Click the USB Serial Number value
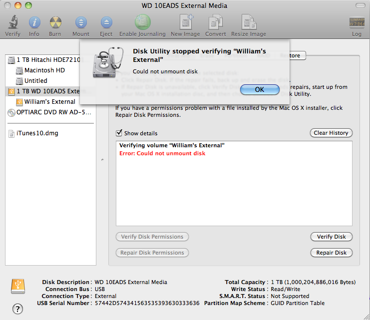Viewport: 370px width, 320px height. [147, 303]
